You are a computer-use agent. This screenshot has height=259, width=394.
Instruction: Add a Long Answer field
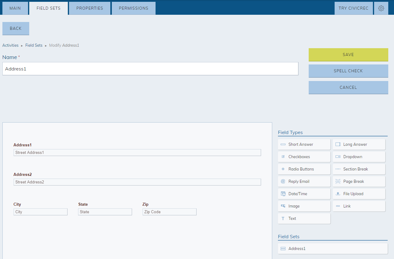click(359, 145)
